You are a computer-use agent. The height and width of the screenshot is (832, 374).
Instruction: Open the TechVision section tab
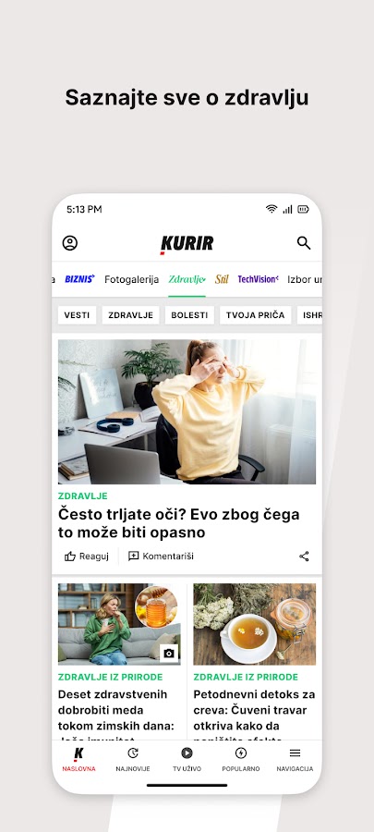(258, 279)
